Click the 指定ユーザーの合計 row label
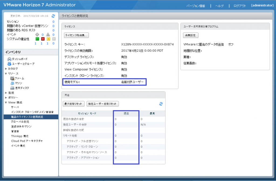 (x=75, y=125)
